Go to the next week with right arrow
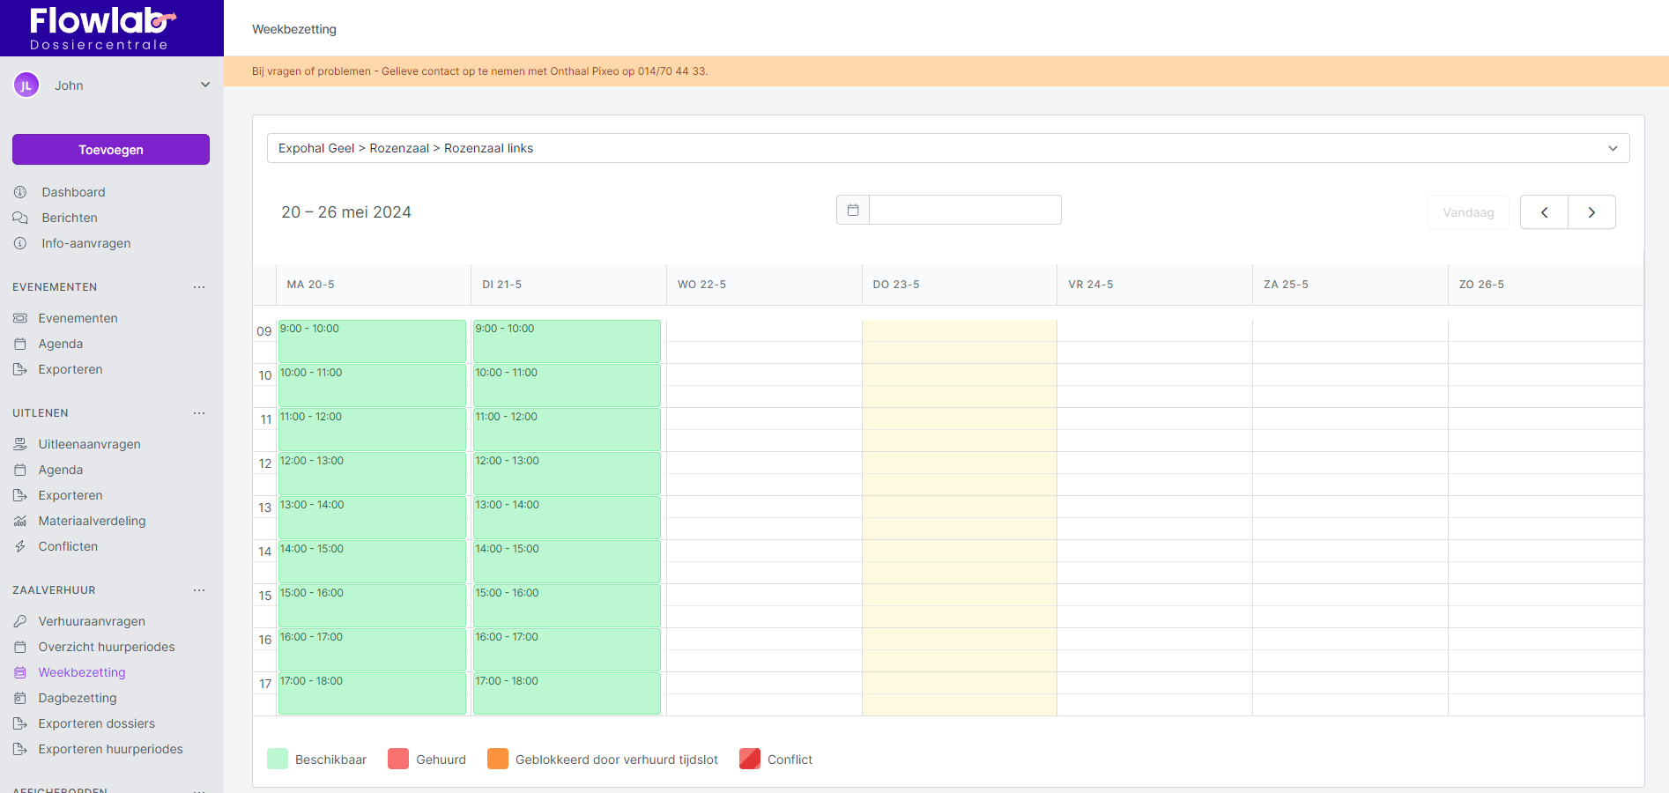The width and height of the screenshot is (1669, 793). point(1591,212)
